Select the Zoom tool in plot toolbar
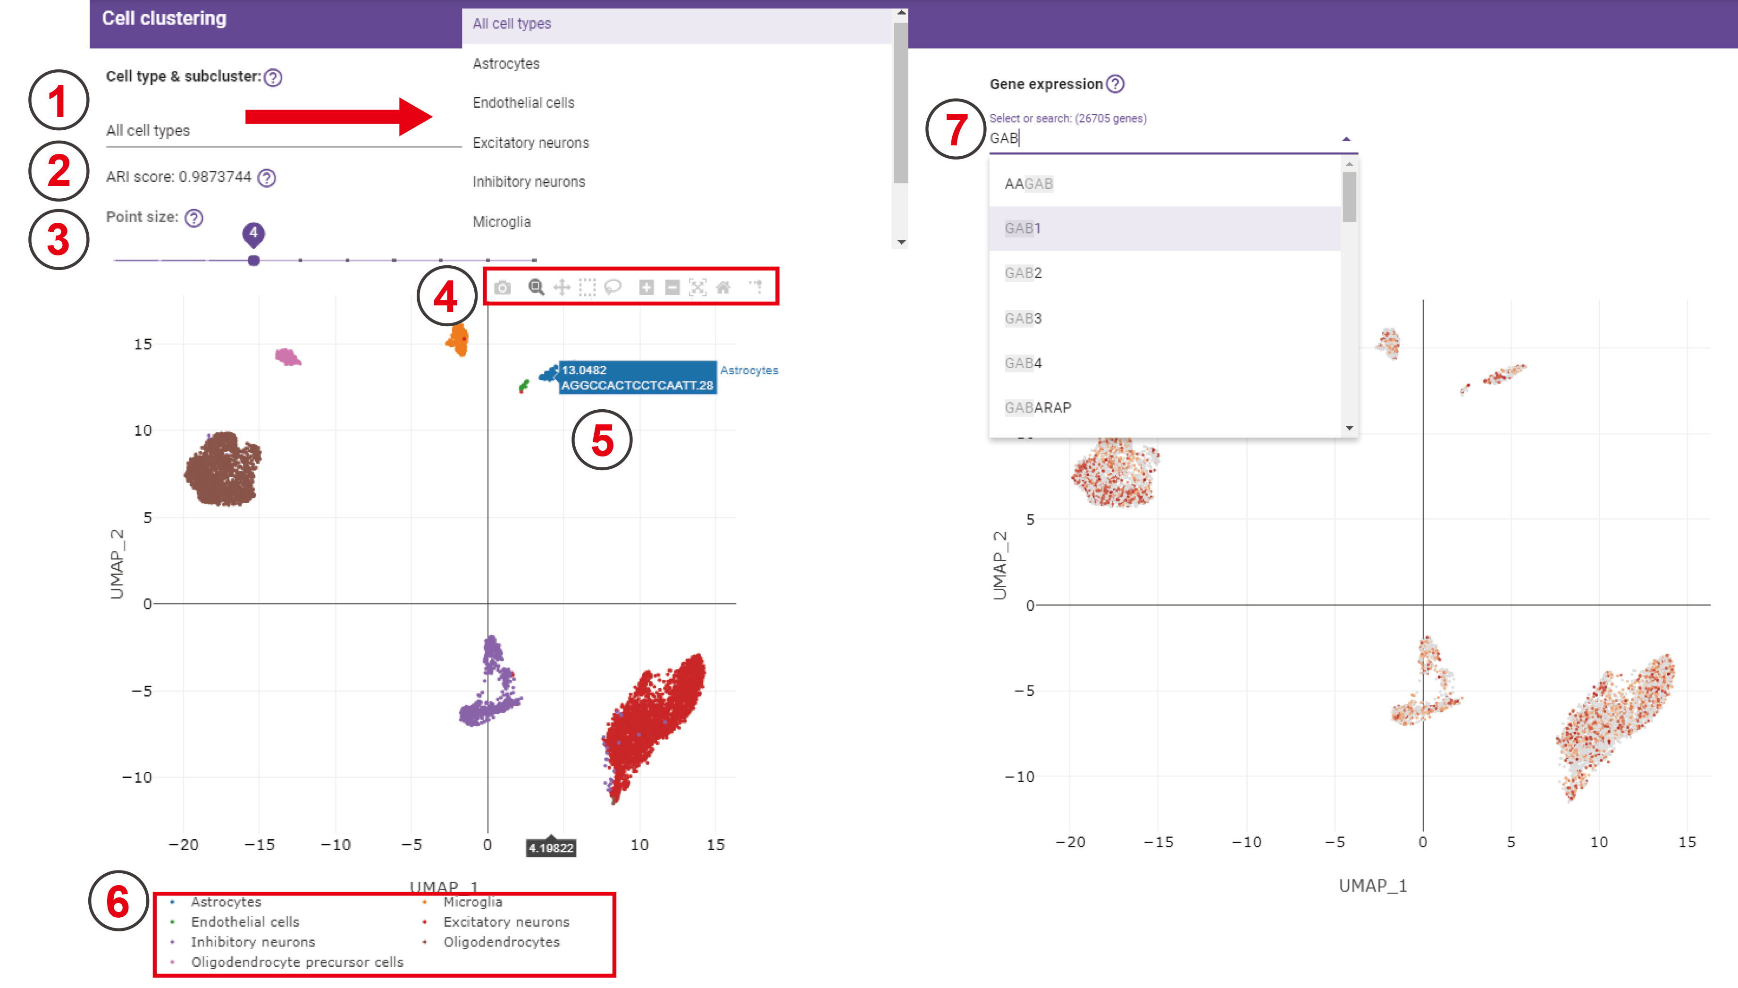1738x988 pixels. coord(536,288)
